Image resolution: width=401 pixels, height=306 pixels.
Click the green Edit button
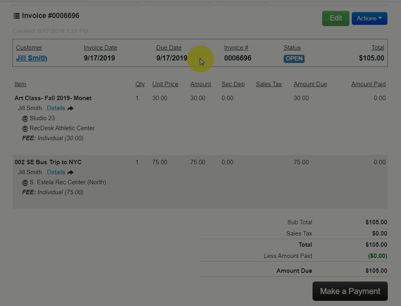coord(335,18)
